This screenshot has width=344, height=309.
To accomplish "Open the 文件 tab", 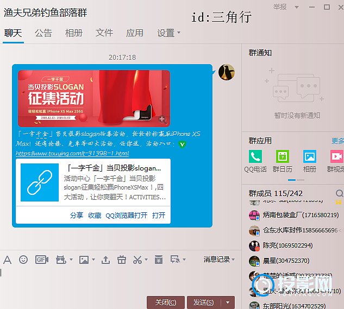I will click(104, 33).
